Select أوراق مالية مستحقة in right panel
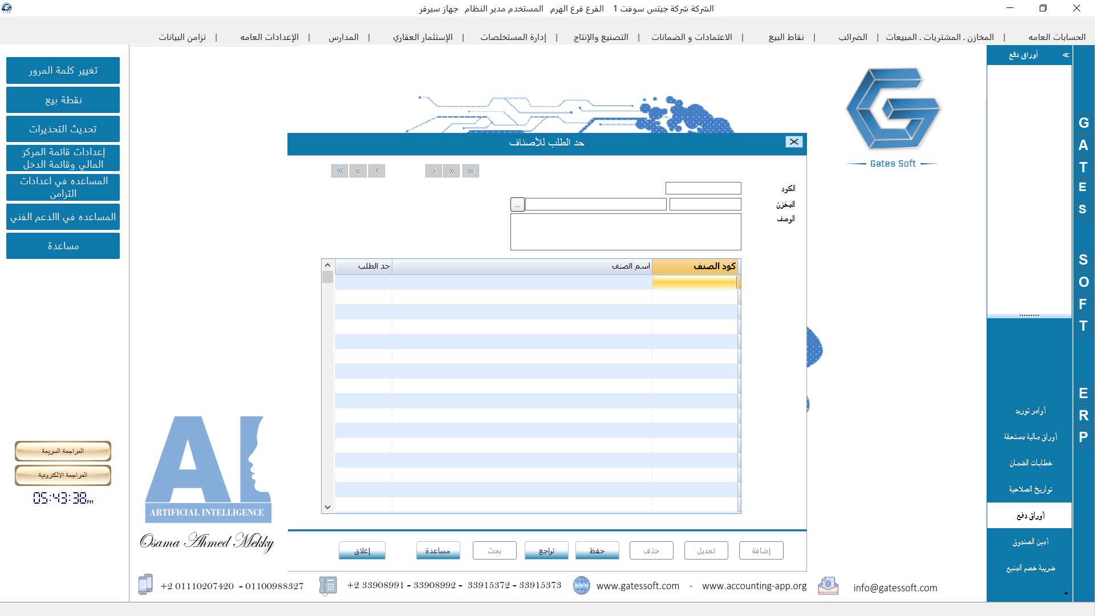 (1030, 437)
